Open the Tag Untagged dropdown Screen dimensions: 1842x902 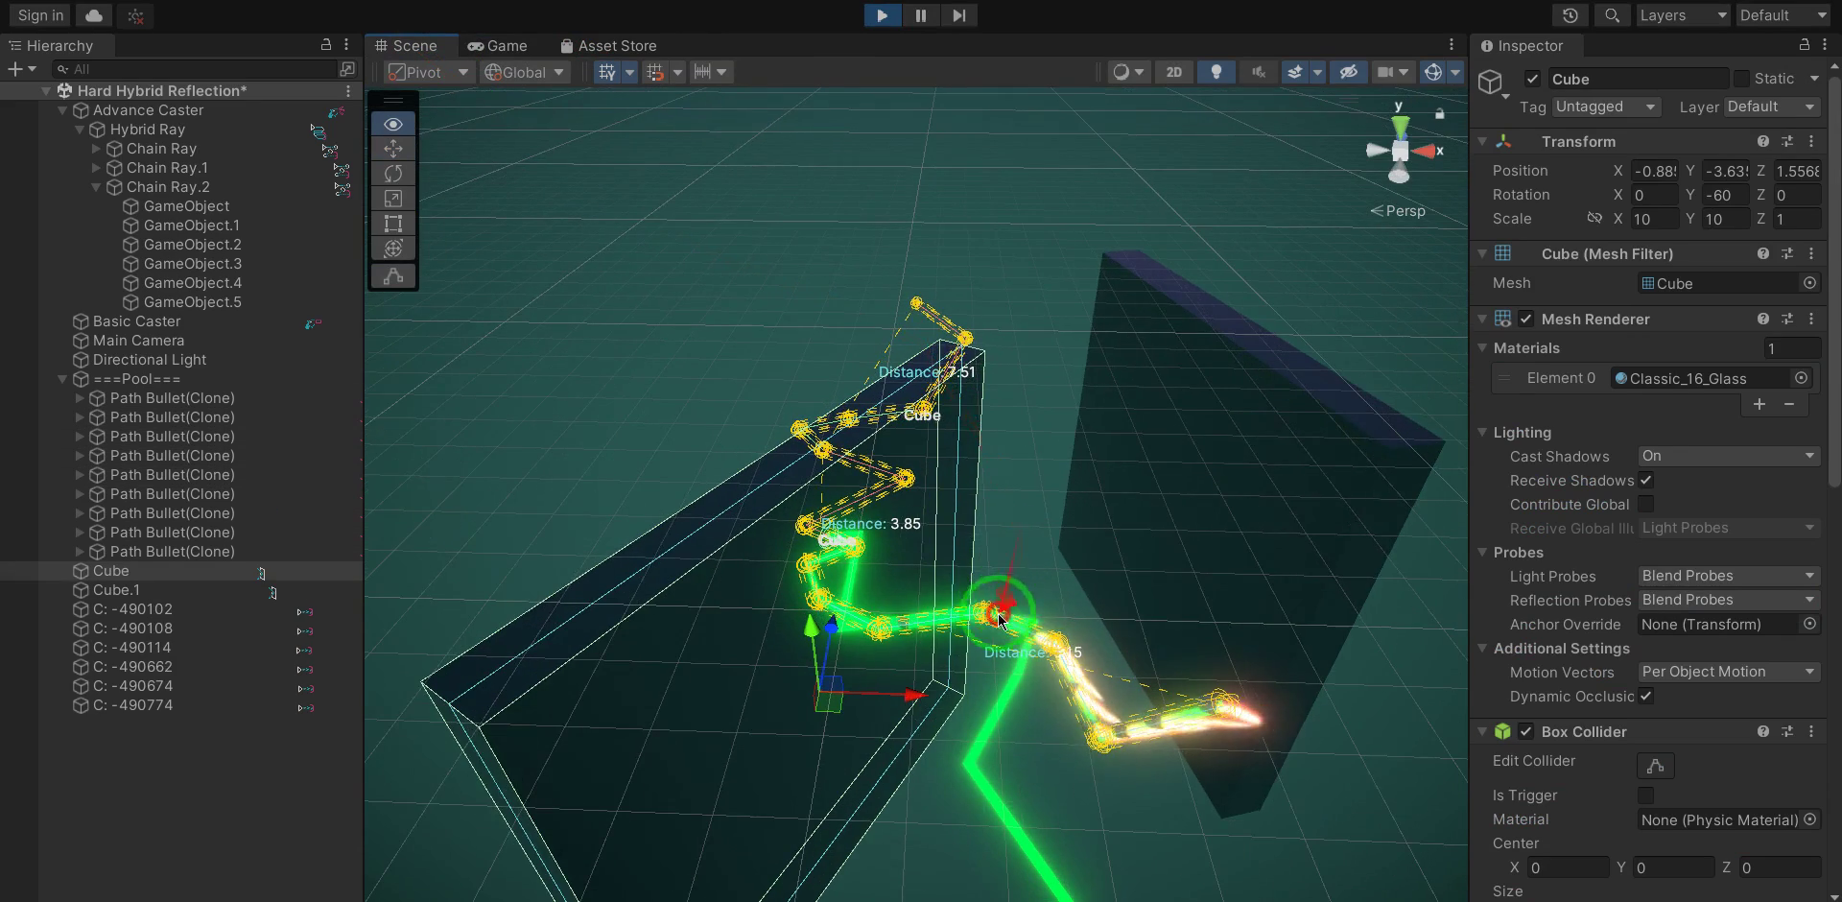[1606, 107]
